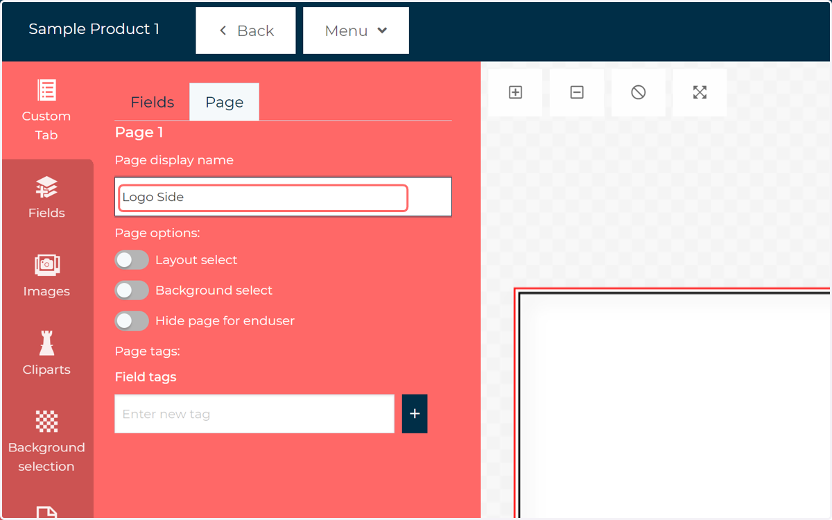The image size is (832, 520).
Task: Click the Page tags label
Action: pyautogui.click(x=147, y=352)
